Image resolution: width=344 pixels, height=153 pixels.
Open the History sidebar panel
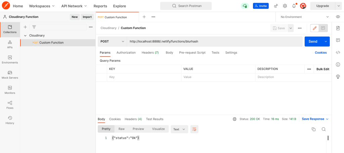[10, 120]
